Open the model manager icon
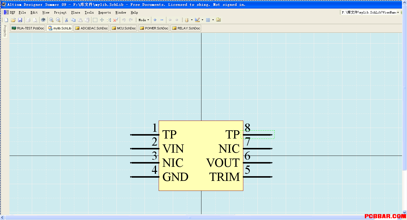Screen dimensions: 407x220 (x=218, y=20)
